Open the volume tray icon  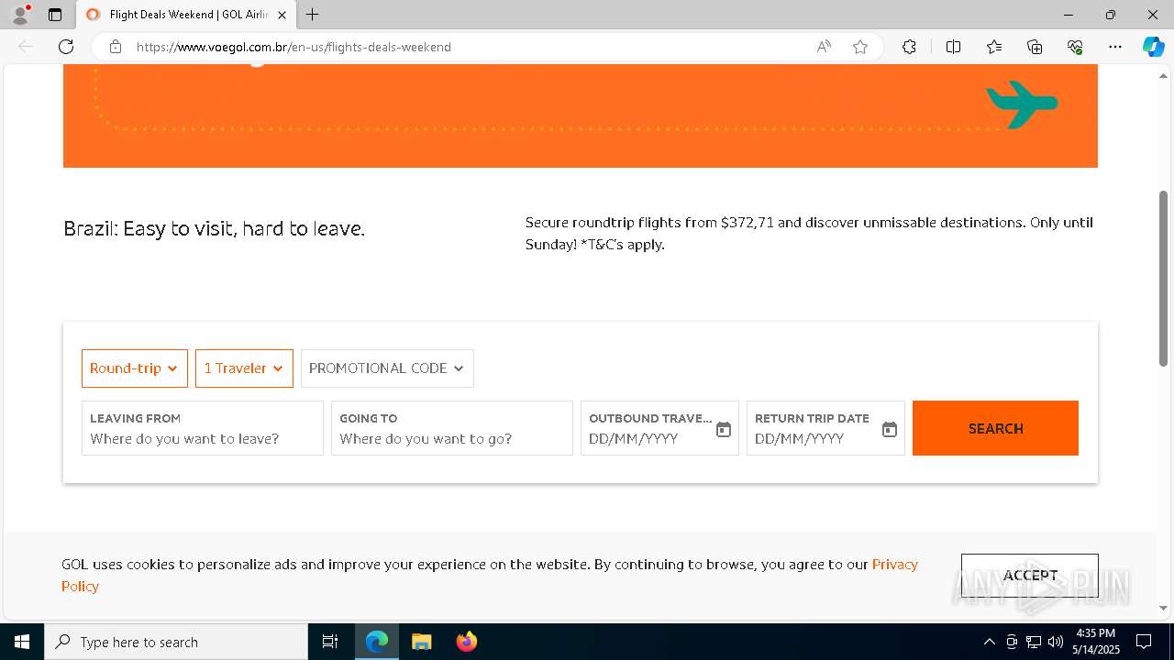point(1056,642)
